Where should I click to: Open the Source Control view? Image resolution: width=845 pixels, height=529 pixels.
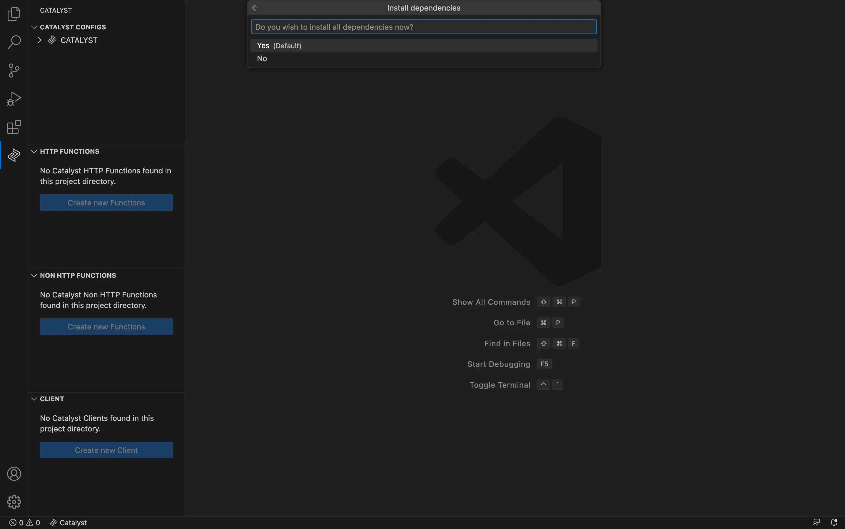[14, 70]
